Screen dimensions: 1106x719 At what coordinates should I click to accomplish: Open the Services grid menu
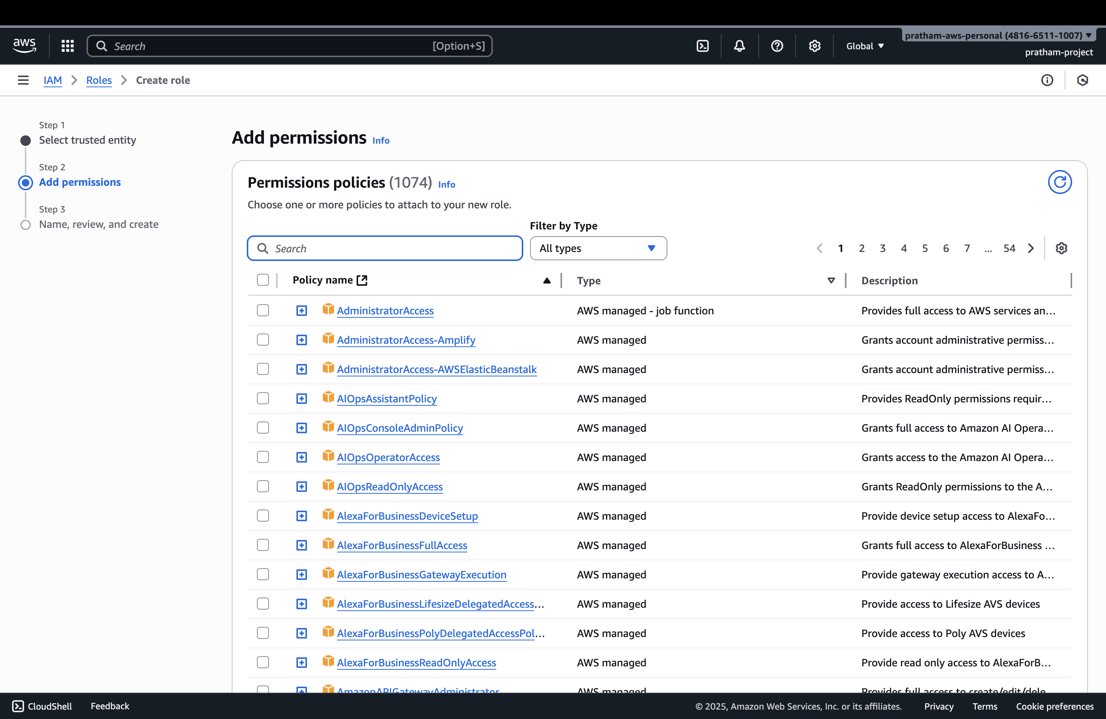coord(68,46)
